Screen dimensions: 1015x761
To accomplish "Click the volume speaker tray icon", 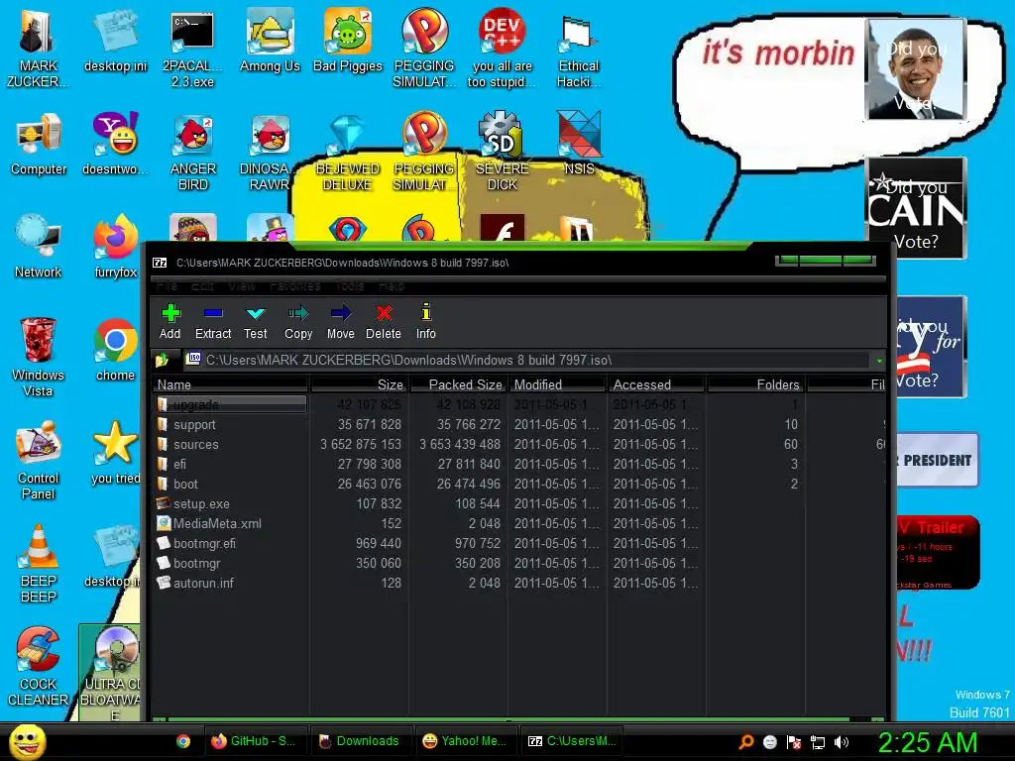I will pos(841,742).
